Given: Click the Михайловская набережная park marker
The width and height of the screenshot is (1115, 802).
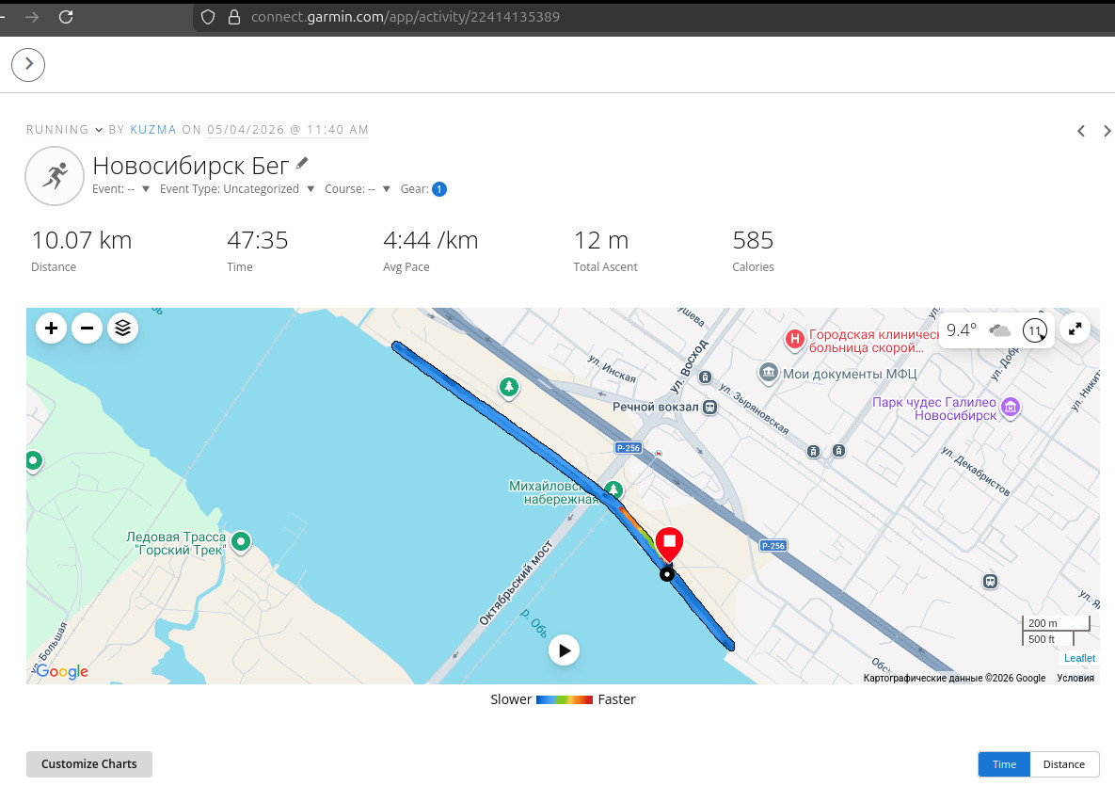Looking at the screenshot, I should pos(613,490).
